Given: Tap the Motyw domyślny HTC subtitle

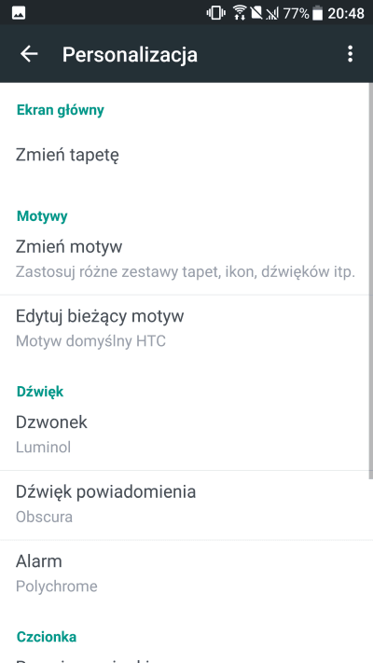Looking at the screenshot, I should point(90,341).
